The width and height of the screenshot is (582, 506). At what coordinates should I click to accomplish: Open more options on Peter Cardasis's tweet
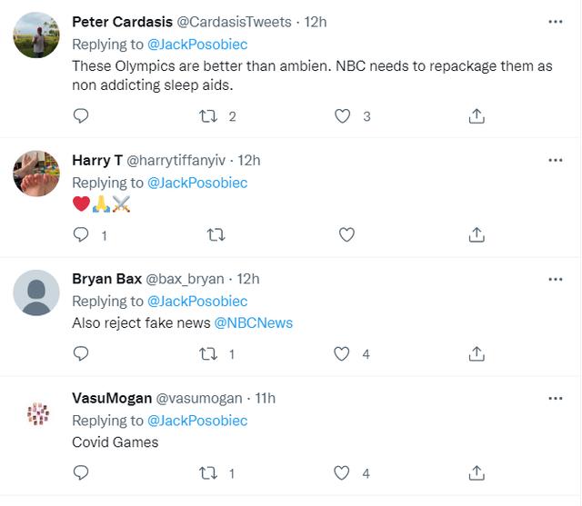pos(555,21)
